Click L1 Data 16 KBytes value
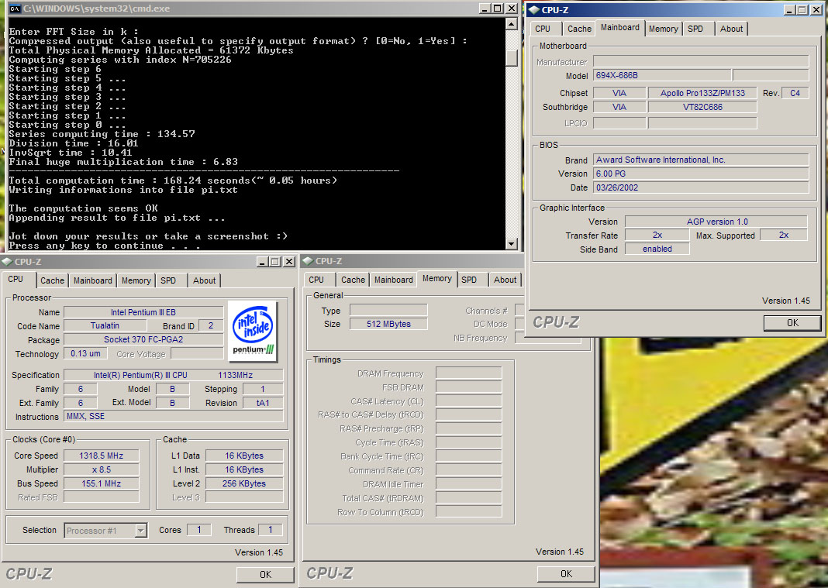 point(244,456)
